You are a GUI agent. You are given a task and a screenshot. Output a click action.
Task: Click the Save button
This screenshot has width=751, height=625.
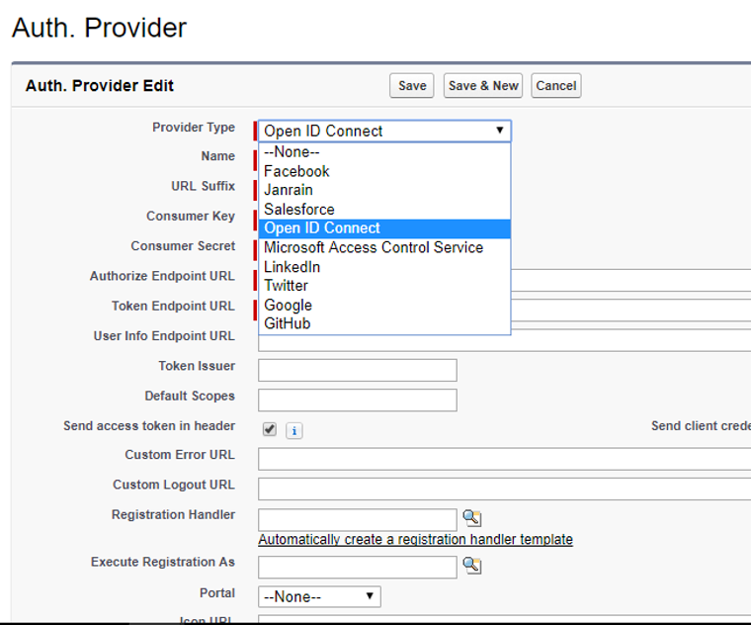pyautogui.click(x=412, y=86)
